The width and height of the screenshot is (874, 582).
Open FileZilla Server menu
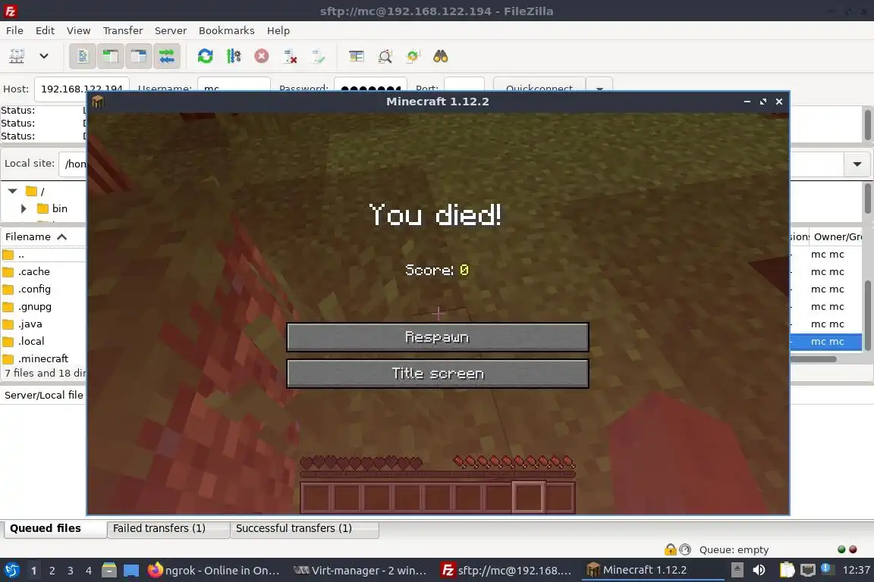click(x=171, y=30)
